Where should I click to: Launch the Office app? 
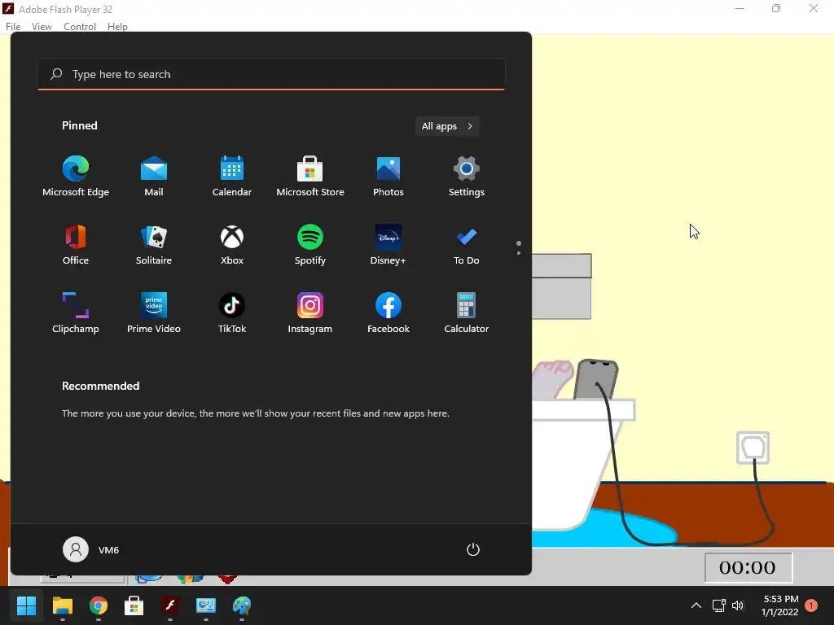[x=76, y=244]
